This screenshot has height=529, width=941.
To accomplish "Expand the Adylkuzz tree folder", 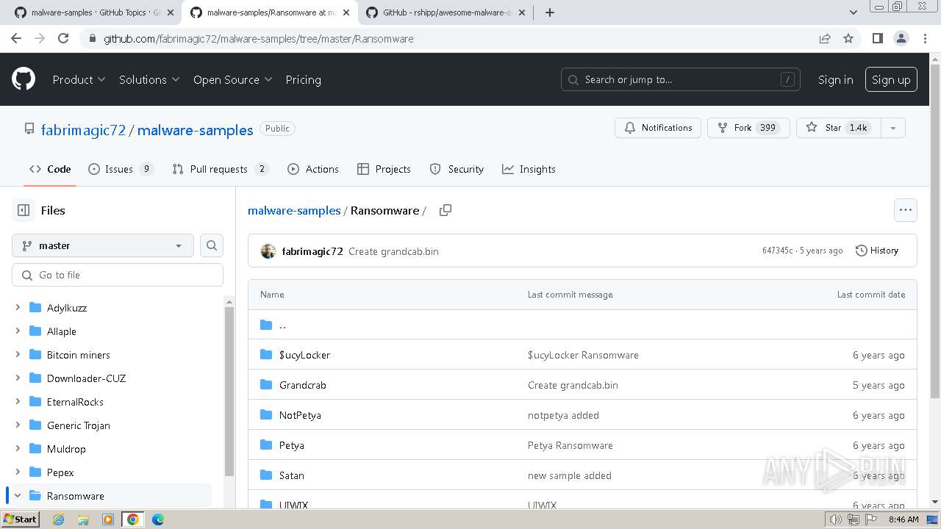I will 18,308.
